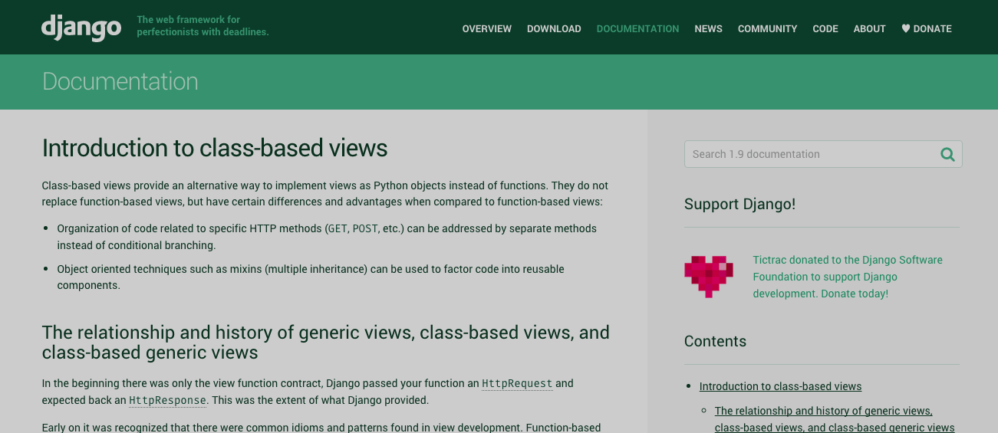Screen dimensions: 998x433
Task: Go to the Download page
Action: (554, 28)
